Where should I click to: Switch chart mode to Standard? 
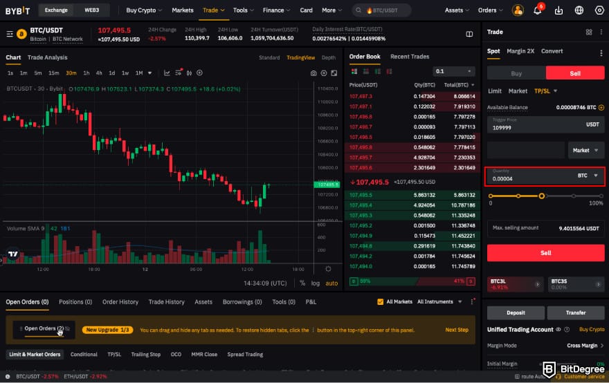click(269, 57)
